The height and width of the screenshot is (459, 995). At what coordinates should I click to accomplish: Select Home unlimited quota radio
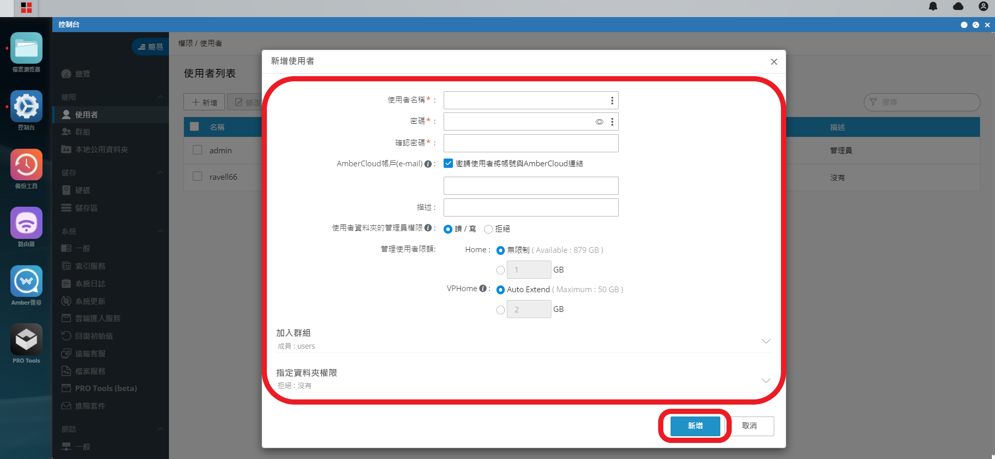point(501,250)
